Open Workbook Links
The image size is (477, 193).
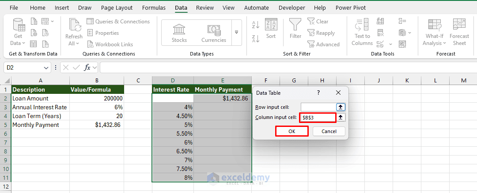point(110,45)
